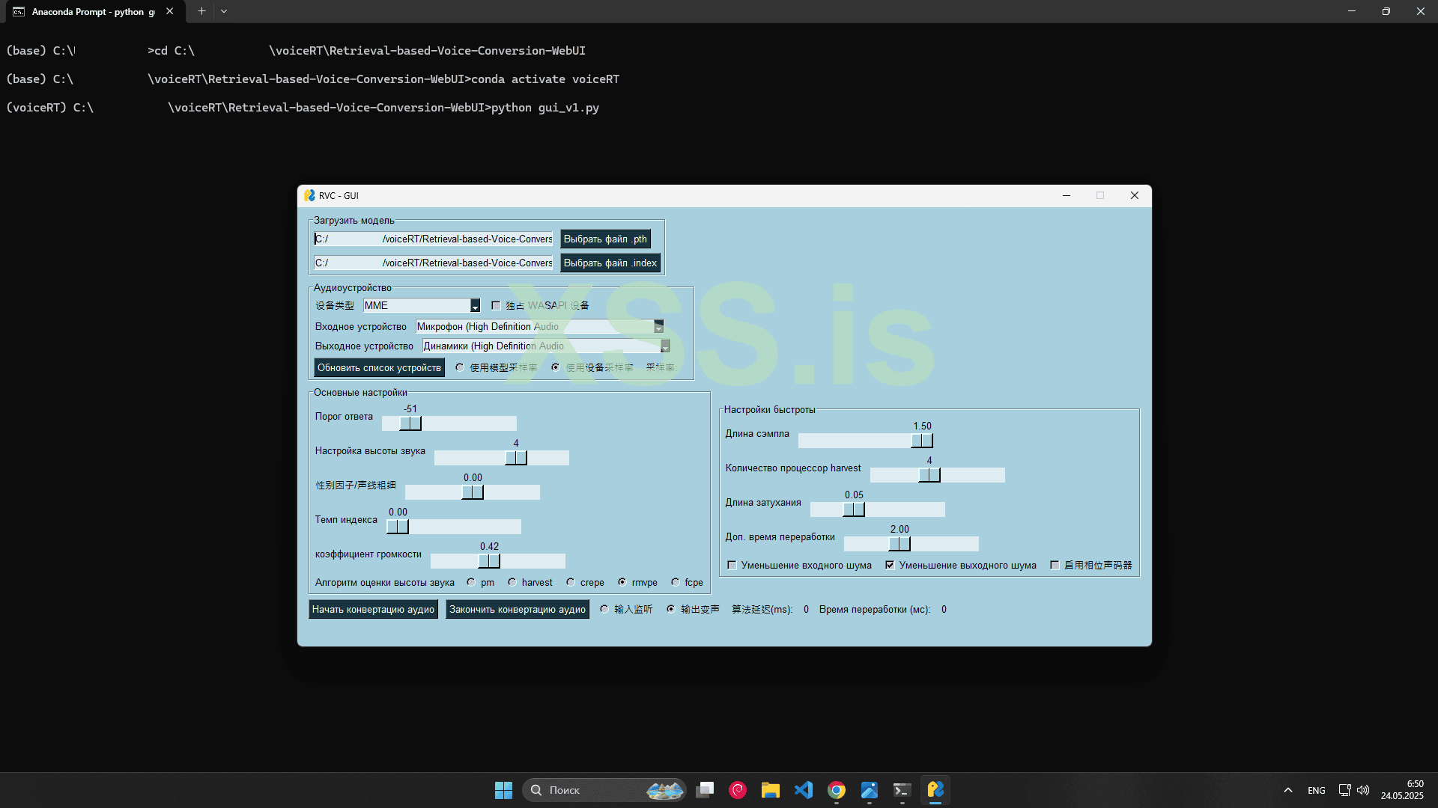Screen dimensions: 1438x808
Task: Enable Уменьшение входного шума checkbox
Action: click(x=732, y=565)
